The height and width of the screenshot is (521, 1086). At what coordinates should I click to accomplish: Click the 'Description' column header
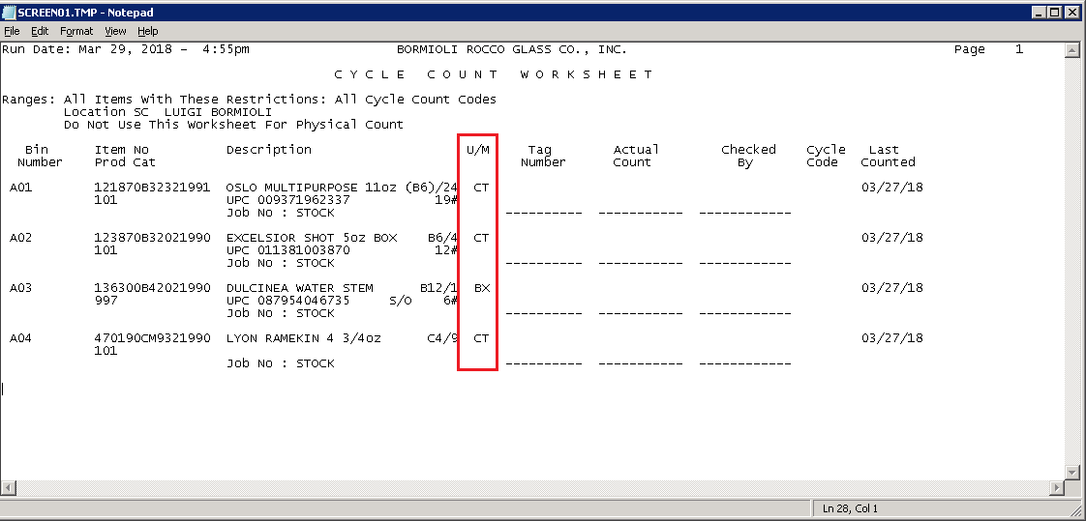click(x=269, y=150)
